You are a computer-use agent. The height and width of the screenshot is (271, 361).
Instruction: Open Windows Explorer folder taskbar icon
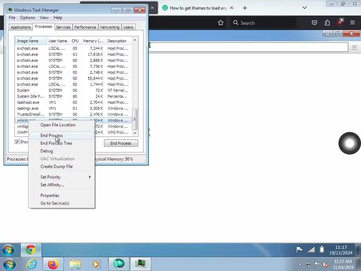(x=75, y=264)
